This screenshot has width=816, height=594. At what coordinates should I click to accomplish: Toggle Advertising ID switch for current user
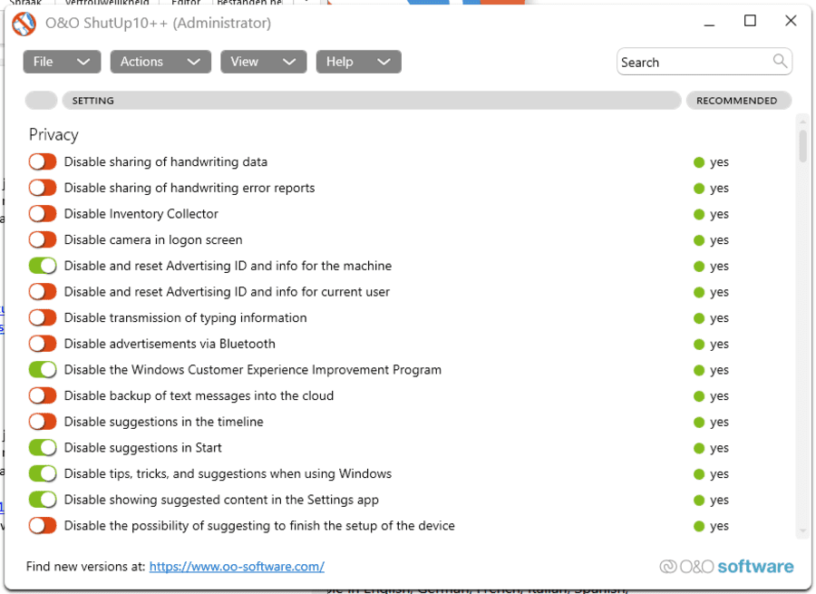pyautogui.click(x=43, y=292)
